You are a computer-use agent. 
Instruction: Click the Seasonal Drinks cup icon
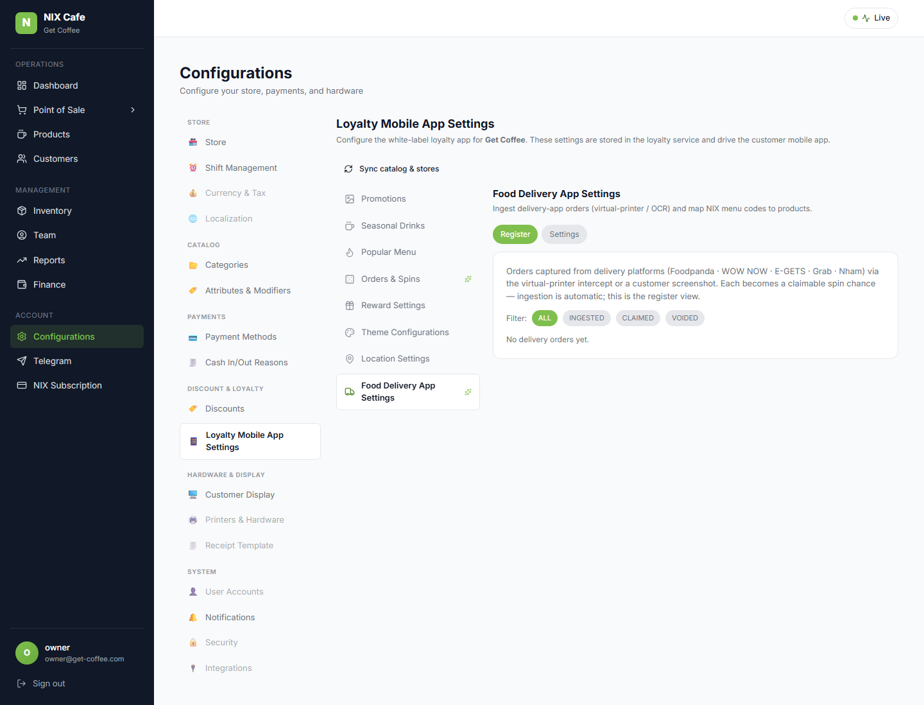pyautogui.click(x=350, y=226)
